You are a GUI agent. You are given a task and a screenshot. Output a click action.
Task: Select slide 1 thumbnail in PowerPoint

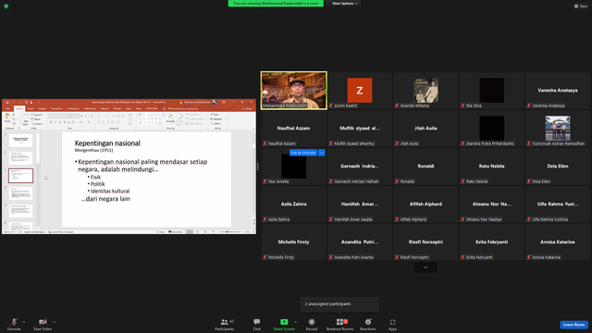click(x=20, y=141)
